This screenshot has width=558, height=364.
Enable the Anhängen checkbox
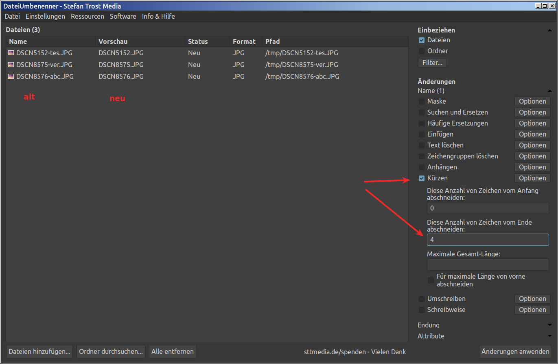pos(422,167)
